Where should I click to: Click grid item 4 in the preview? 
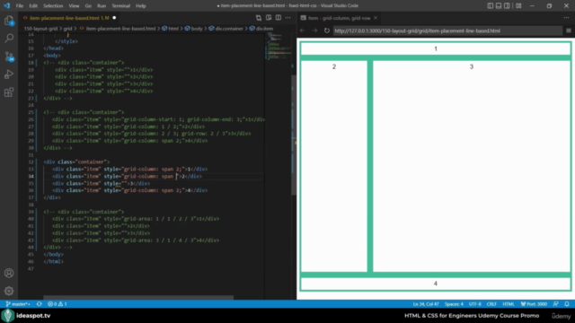(x=436, y=284)
